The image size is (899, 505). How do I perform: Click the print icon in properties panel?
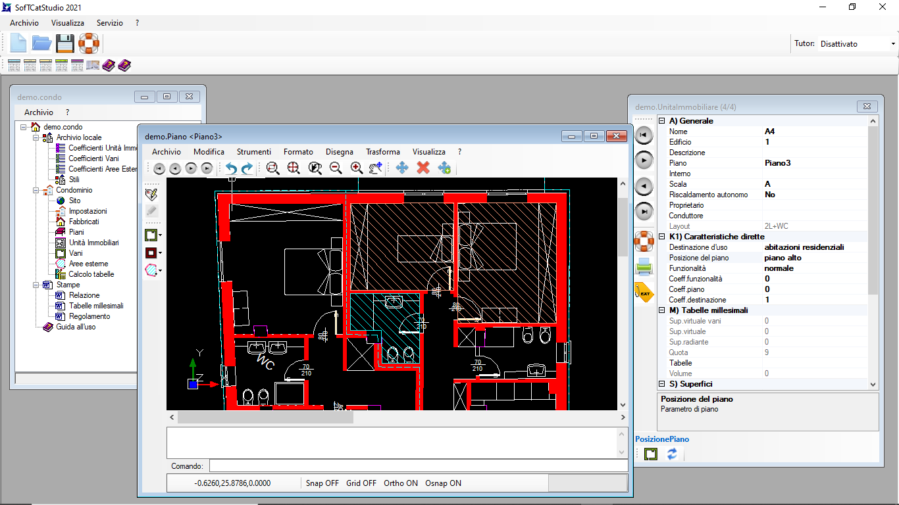[x=644, y=266]
